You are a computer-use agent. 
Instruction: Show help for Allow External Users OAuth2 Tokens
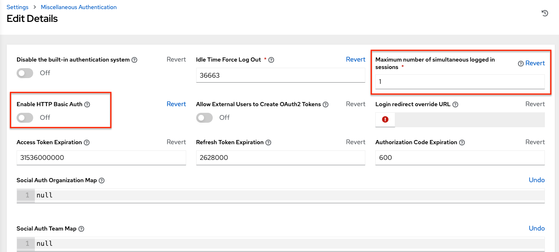[x=326, y=105]
